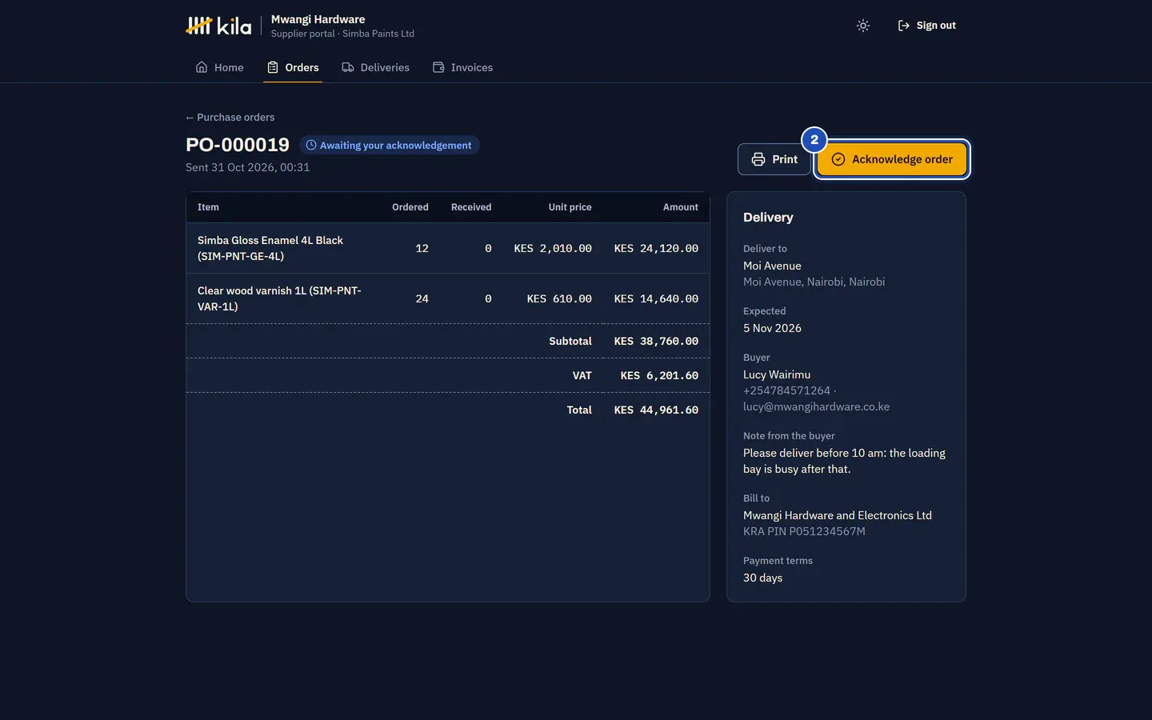Viewport: 1152px width, 720px height.
Task: Click the Payment terms 30 days value
Action: pos(762,578)
